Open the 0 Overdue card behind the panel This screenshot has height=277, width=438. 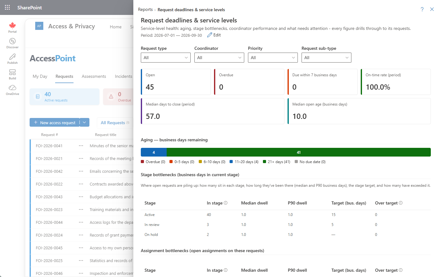point(118,97)
